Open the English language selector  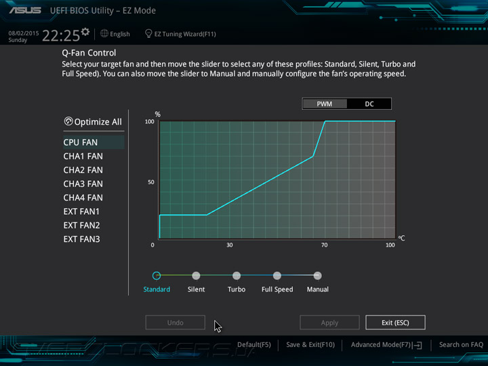click(120, 34)
